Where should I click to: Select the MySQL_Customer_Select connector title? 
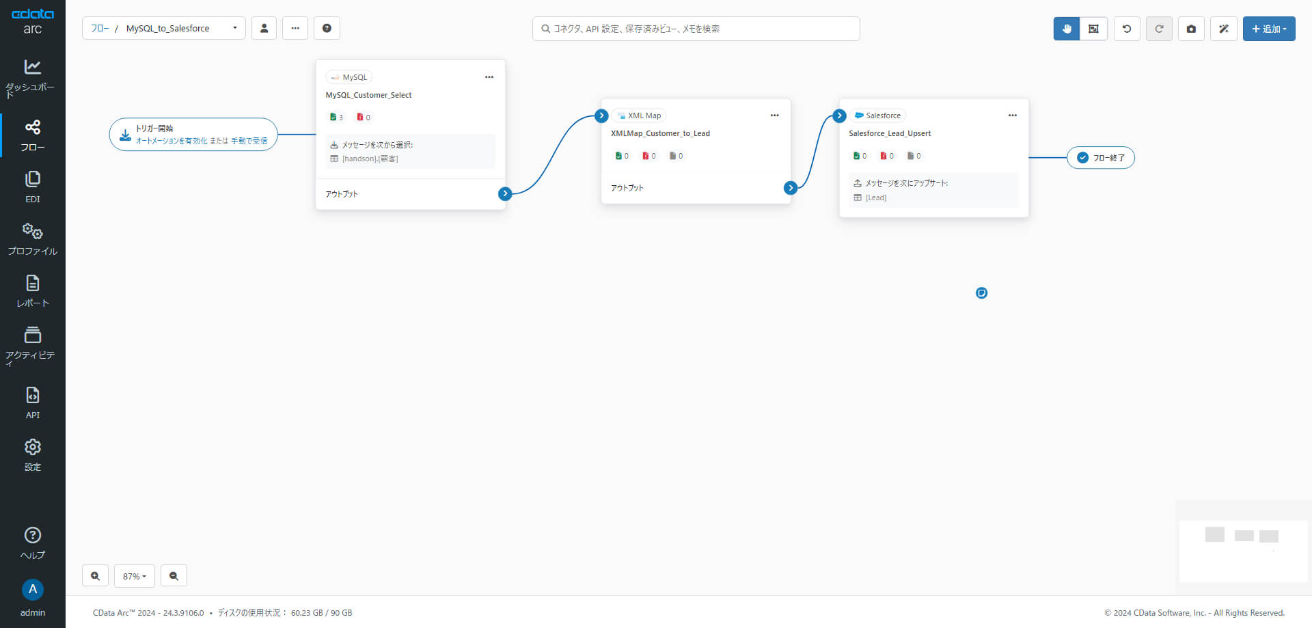368,95
